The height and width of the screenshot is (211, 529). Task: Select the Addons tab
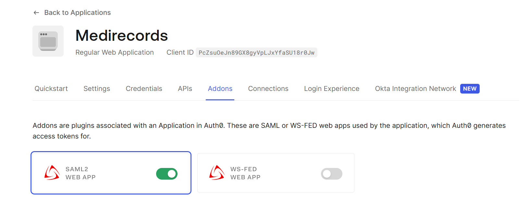(x=220, y=89)
